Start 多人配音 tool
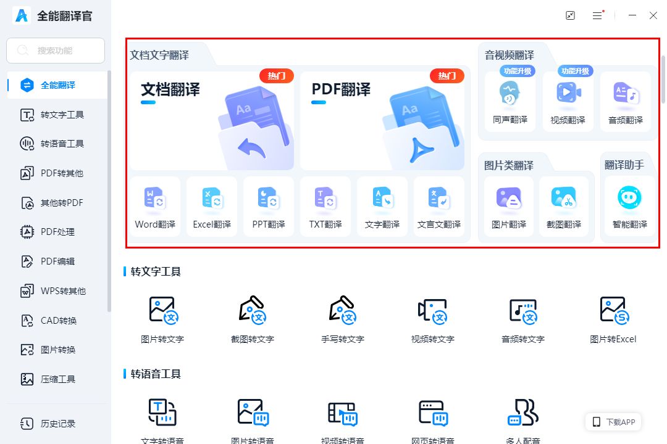667x444 pixels. pos(523,421)
